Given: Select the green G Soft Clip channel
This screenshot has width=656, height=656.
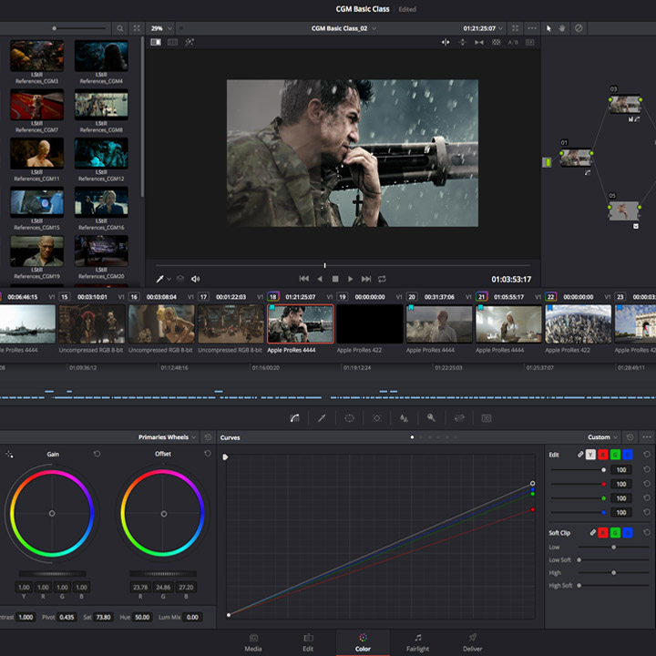Looking at the screenshot, I should 615,533.
